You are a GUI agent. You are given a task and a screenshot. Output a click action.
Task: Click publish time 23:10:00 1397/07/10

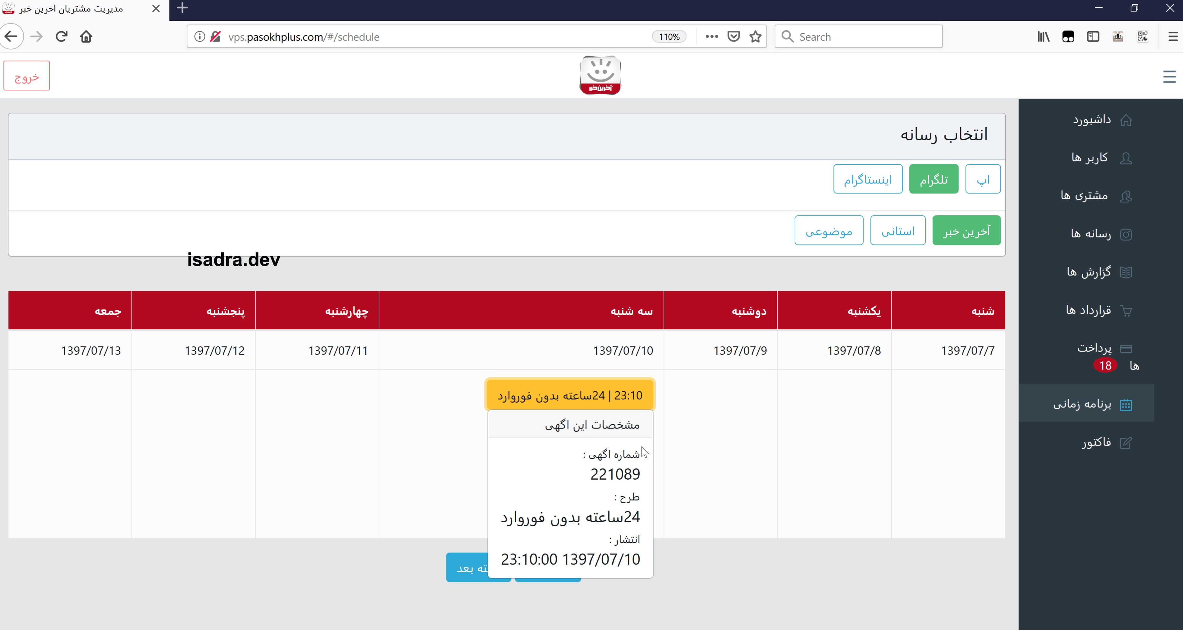(570, 559)
